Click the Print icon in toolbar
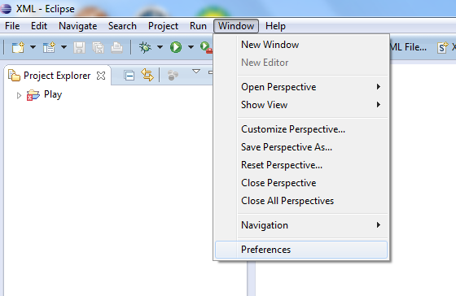 [x=116, y=47]
